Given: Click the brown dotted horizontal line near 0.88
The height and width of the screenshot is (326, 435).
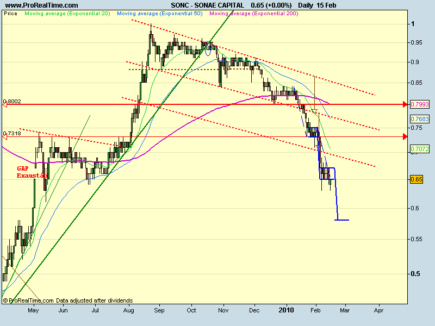Looking at the screenshot, I should point(194,70).
